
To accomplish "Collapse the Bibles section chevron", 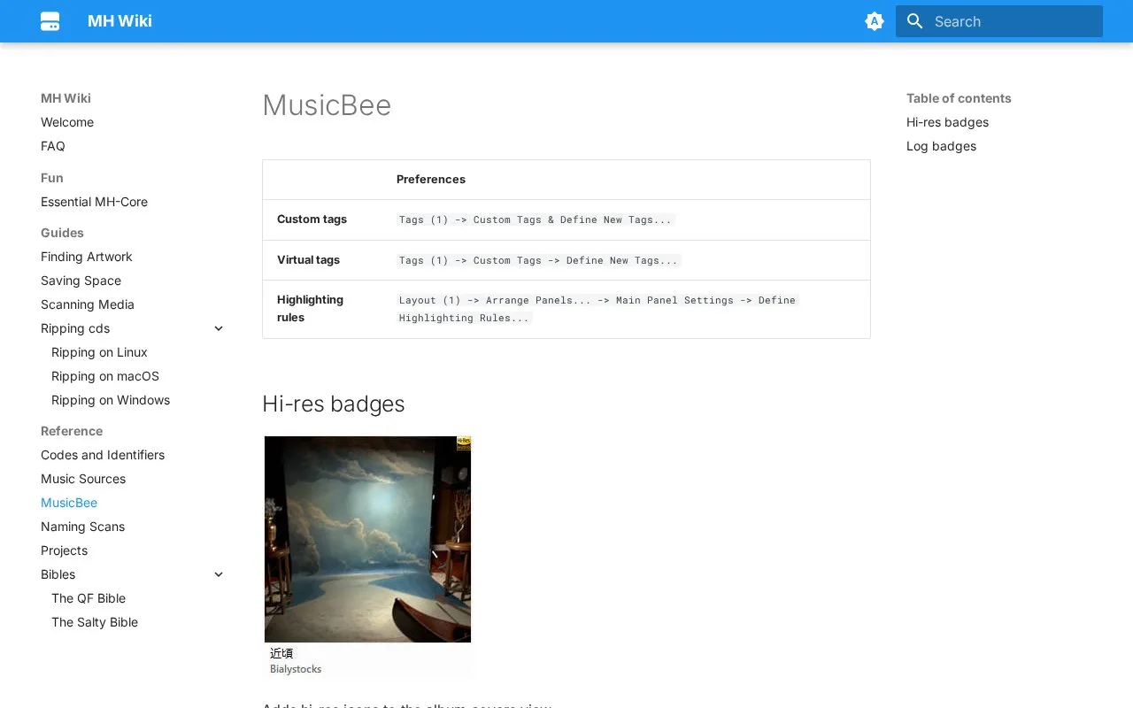I will click(x=219, y=574).
